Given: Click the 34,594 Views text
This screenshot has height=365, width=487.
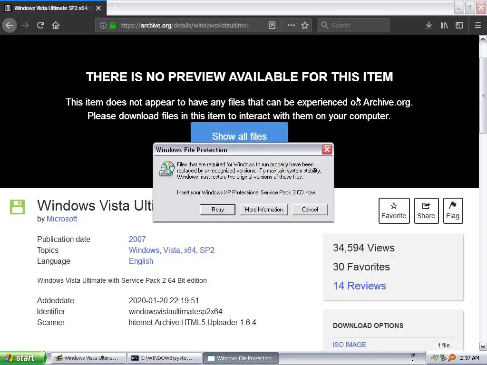Looking at the screenshot, I should coord(364,248).
